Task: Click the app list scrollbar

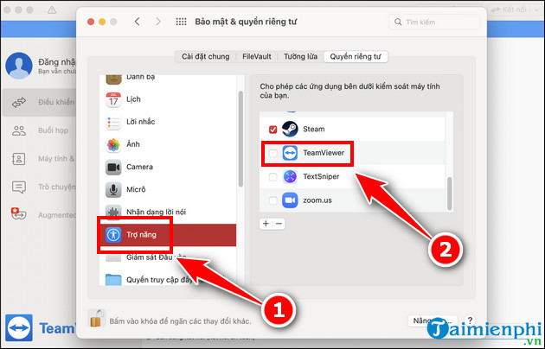Action: click(450, 194)
